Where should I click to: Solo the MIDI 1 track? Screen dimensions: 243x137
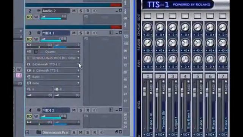click(80, 33)
